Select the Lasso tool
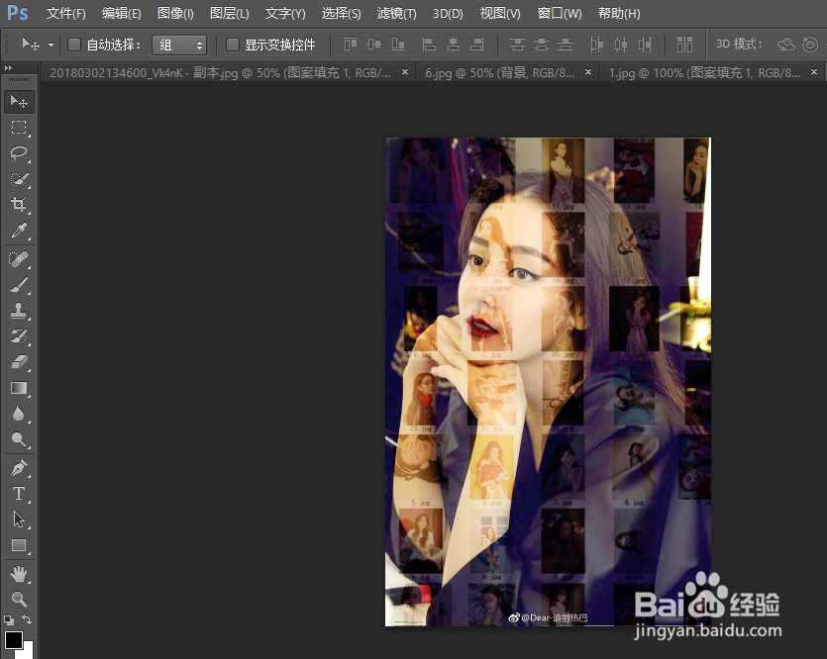 tap(19, 153)
